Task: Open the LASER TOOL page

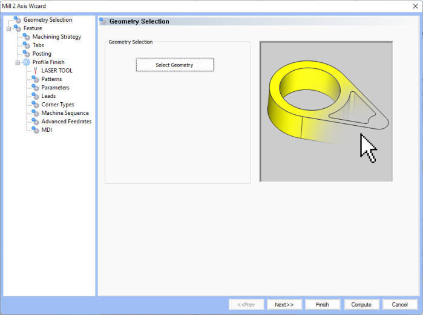Action: coord(57,71)
